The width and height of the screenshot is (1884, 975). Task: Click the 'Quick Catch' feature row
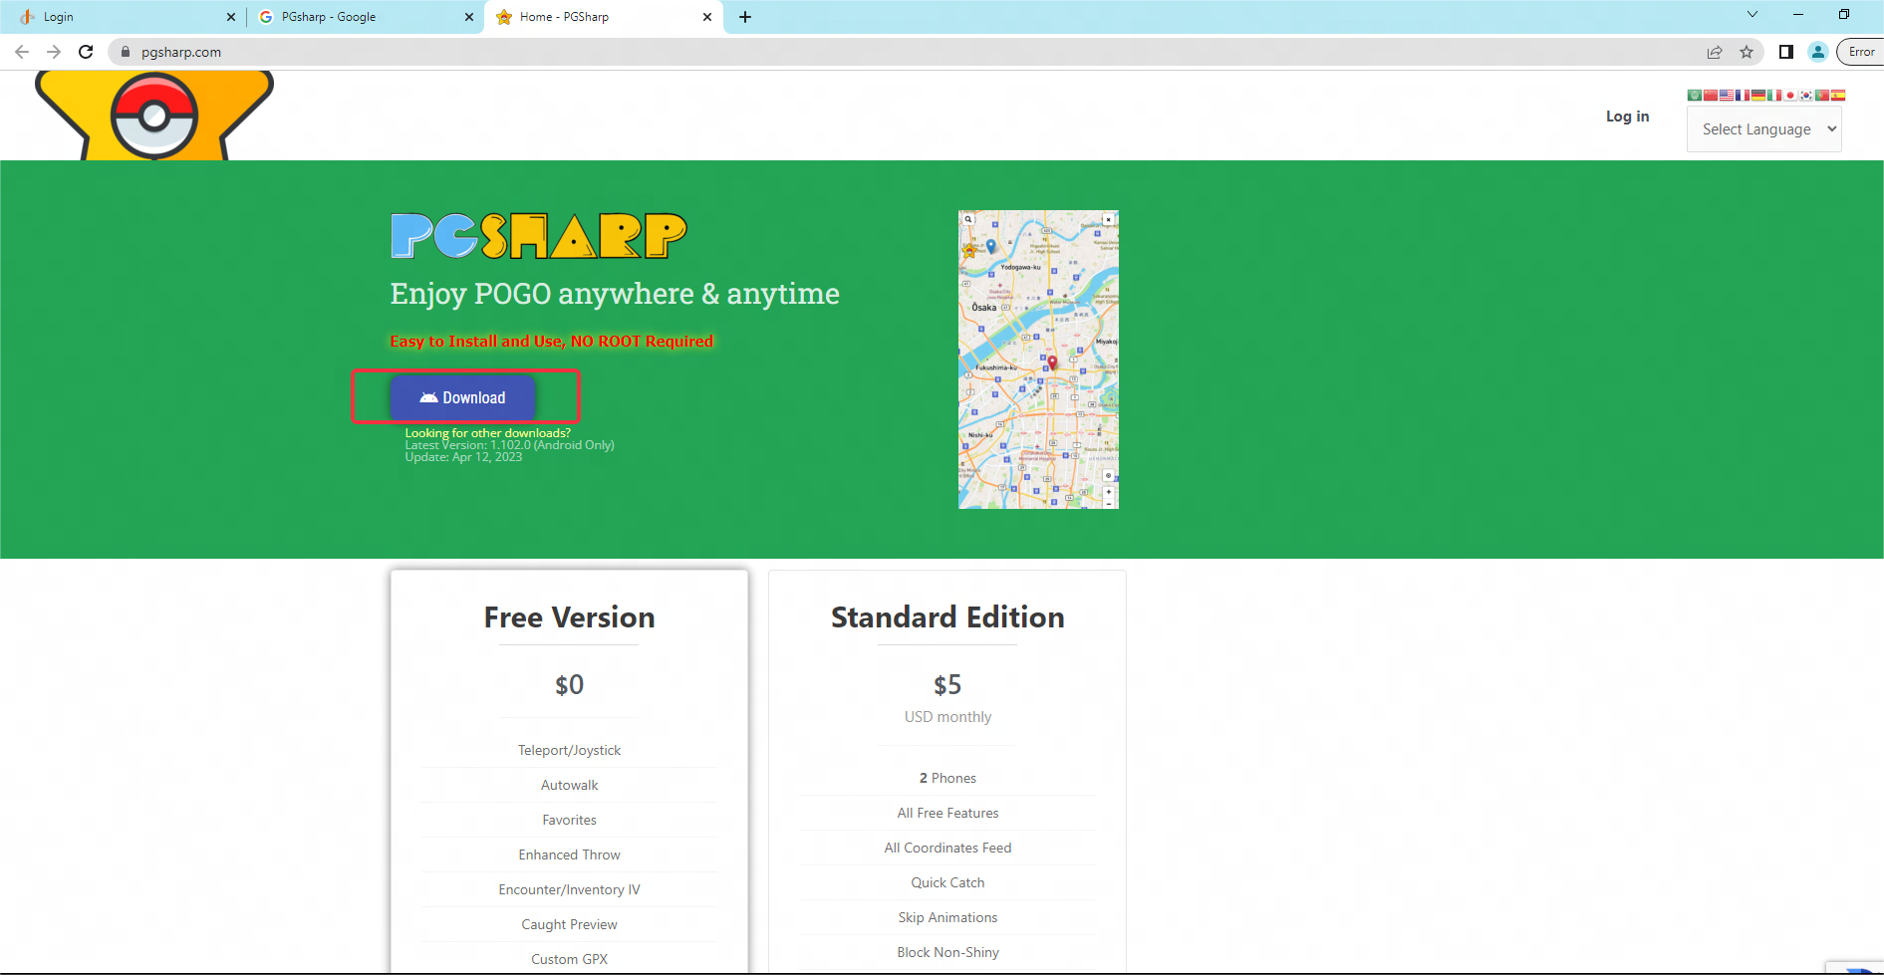[947, 882]
